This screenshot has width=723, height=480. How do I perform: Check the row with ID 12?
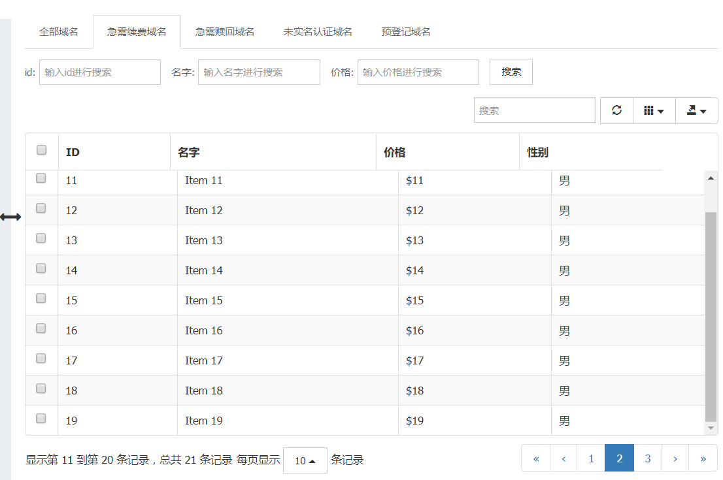click(x=41, y=208)
